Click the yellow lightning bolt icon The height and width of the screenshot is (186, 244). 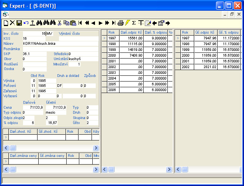(128, 23)
